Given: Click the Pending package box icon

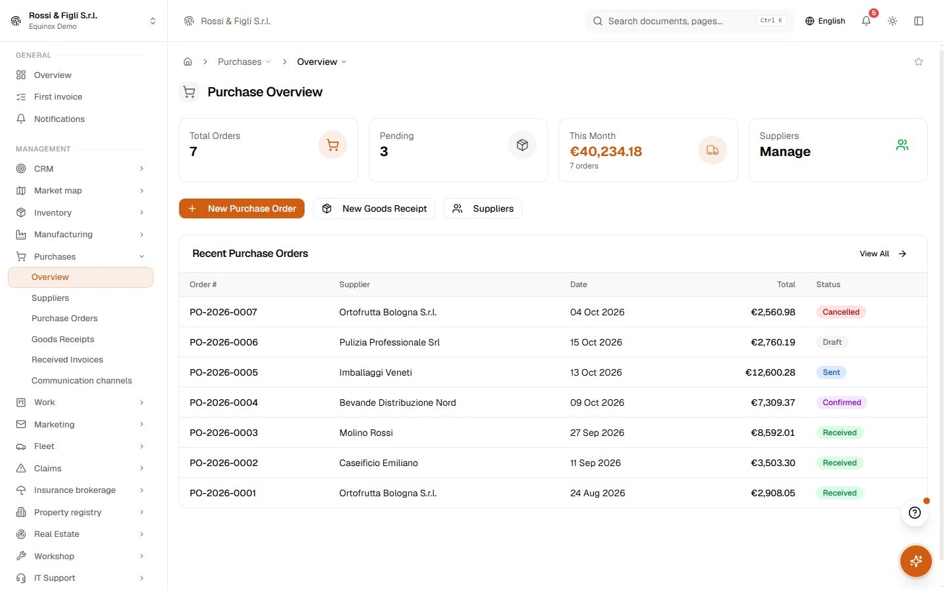Looking at the screenshot, I should (522, 145).
